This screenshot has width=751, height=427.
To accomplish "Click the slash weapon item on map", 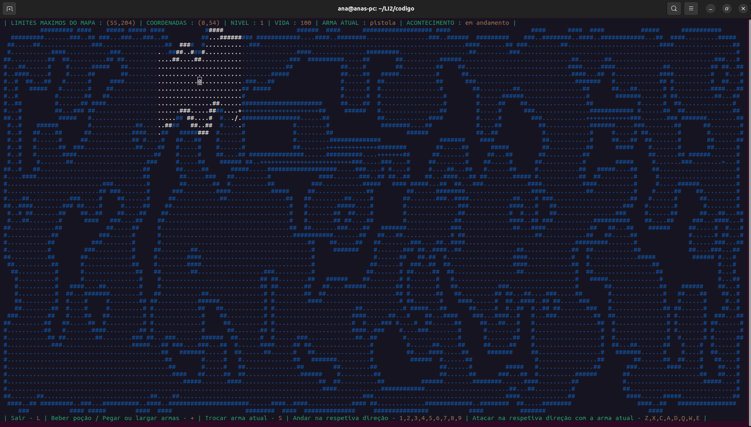I will point(236,118).
